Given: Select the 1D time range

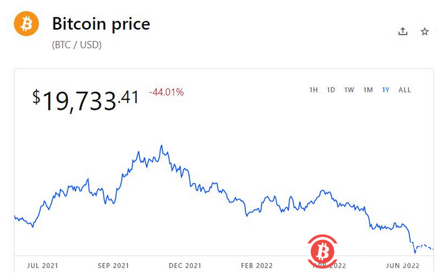Looking at the screenshot, I should click(x=331, y=90).
